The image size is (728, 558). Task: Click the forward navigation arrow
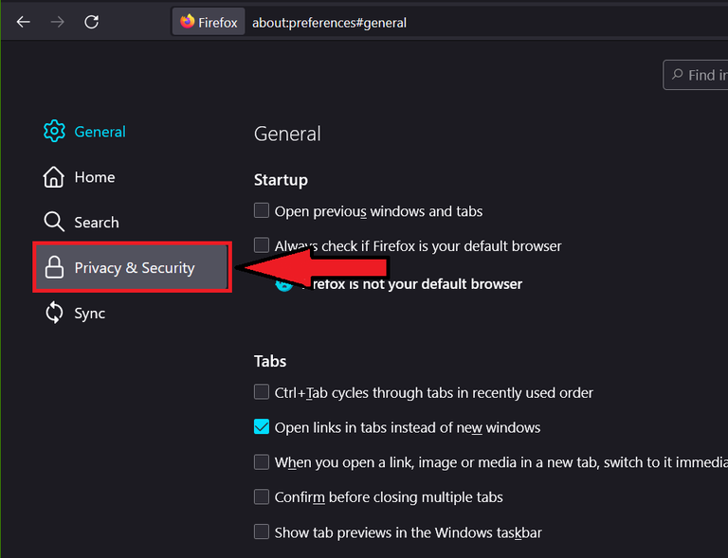click(x=58, y=22)
